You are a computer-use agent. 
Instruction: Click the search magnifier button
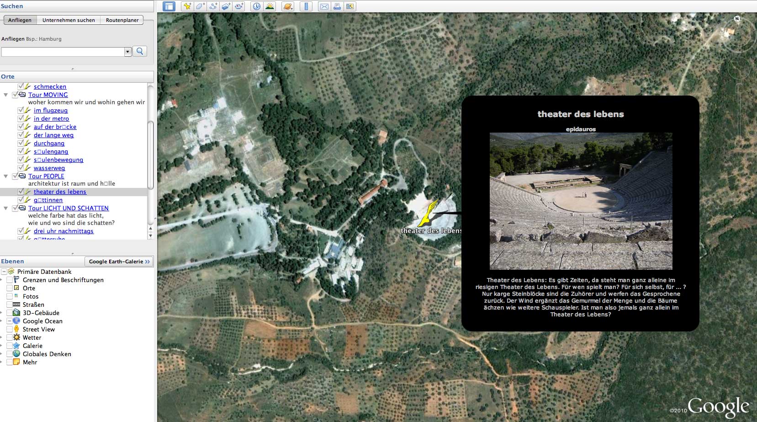pos(140,51)
